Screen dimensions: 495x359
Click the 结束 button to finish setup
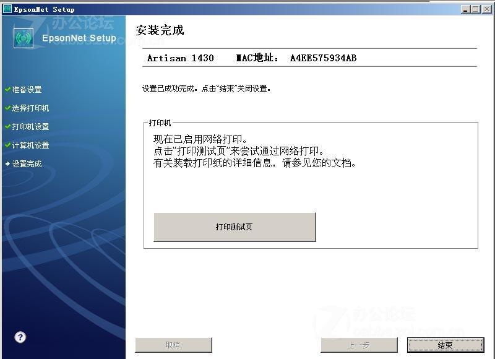coord(445,345)
